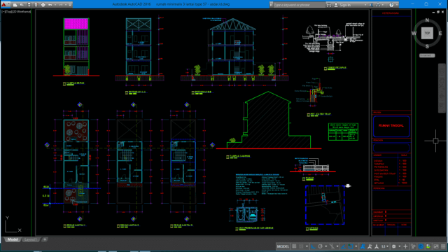Minimize the drawing document window
The image size is (448, 252).
433,12
